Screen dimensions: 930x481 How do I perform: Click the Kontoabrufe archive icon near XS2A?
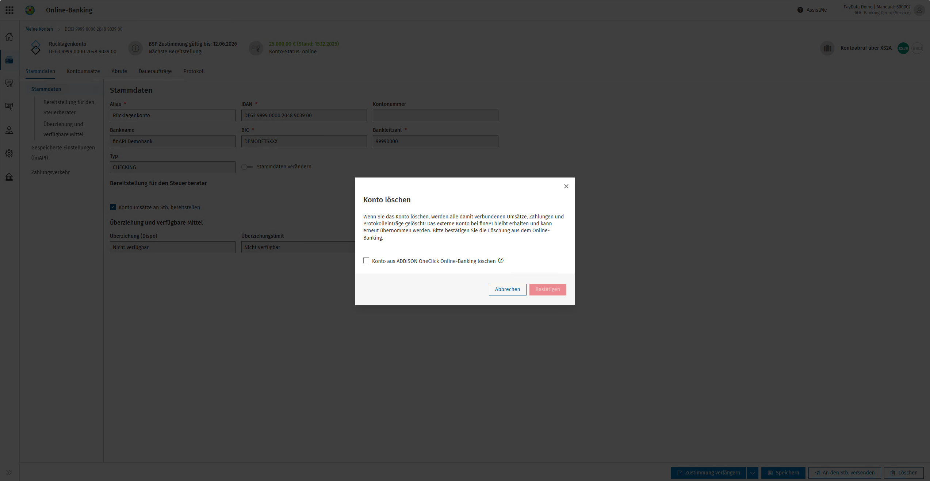(827, 48)
